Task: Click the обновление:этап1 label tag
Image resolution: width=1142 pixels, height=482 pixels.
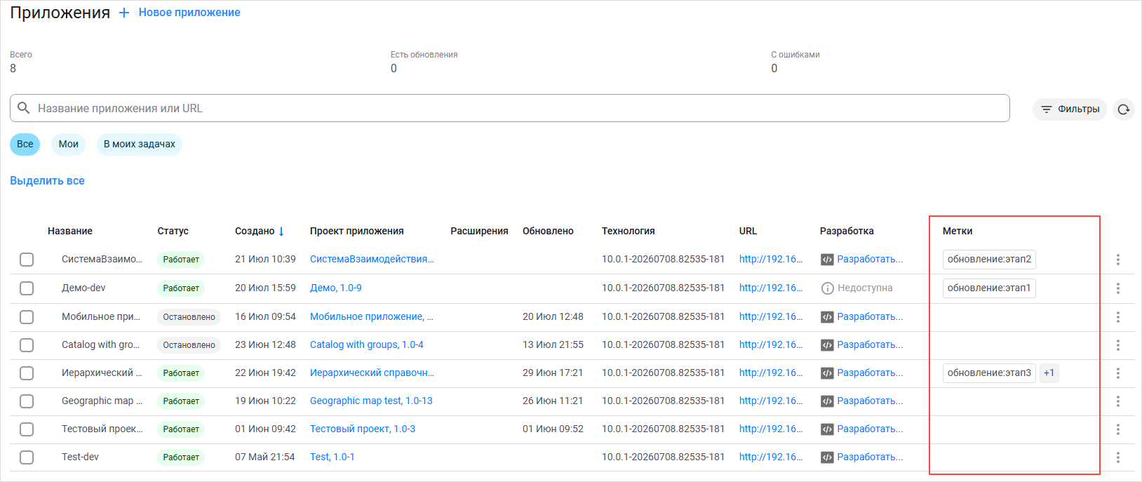Action: coord(989,288)
